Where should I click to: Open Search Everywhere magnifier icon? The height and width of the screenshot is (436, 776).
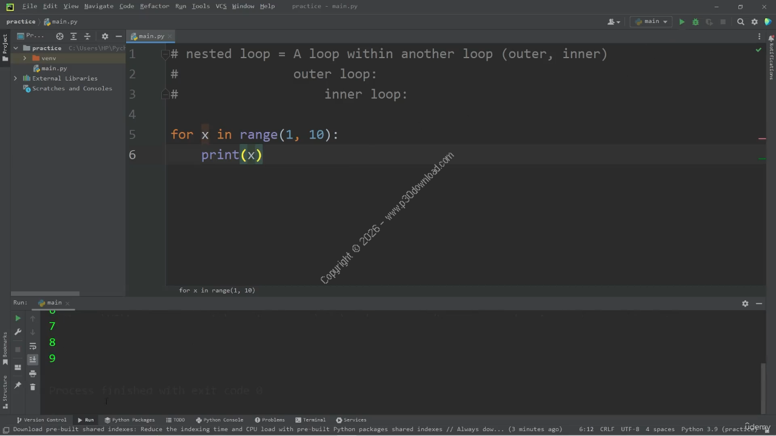[x=740, y=22]
